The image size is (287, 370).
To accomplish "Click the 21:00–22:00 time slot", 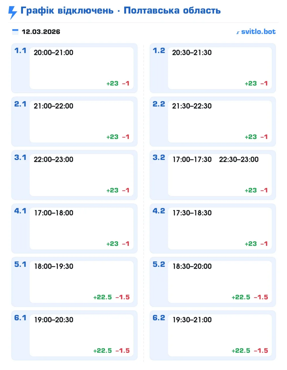I will point(53,106).
